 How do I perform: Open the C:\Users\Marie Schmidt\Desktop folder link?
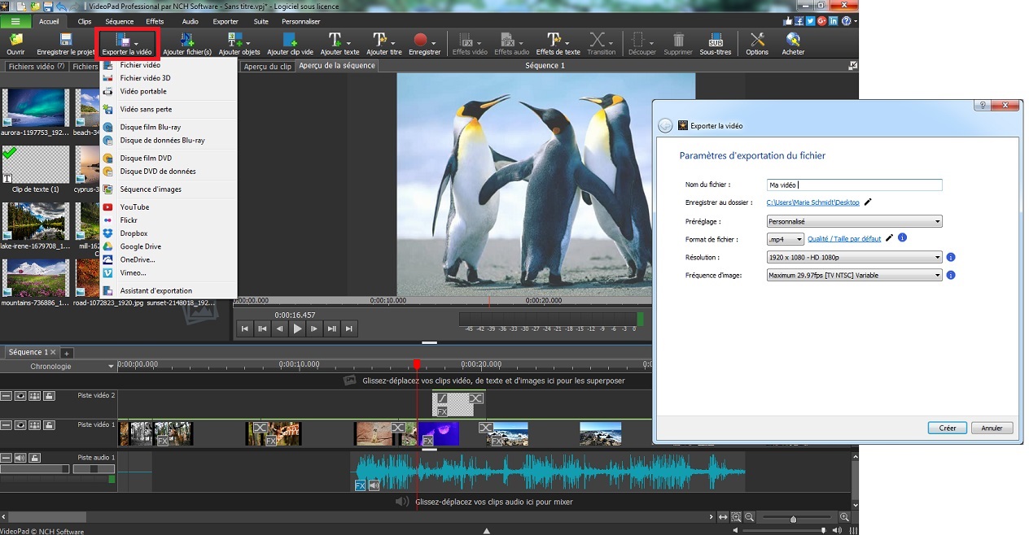click(812, 202)
